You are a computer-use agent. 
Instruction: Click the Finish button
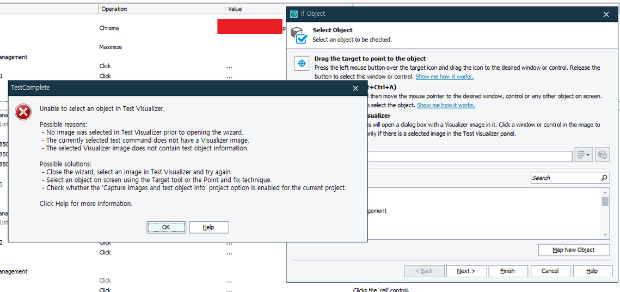508,271
